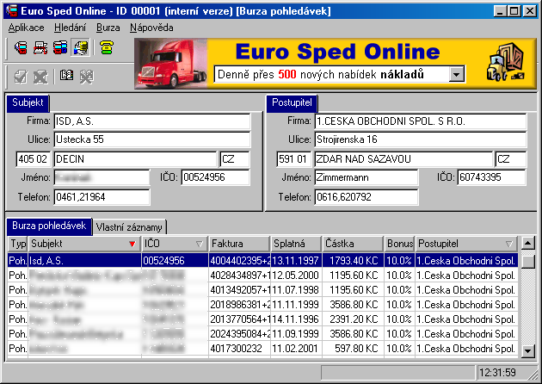
Task: Click the table scrollbar down arrow
Action: coord(528,351)
